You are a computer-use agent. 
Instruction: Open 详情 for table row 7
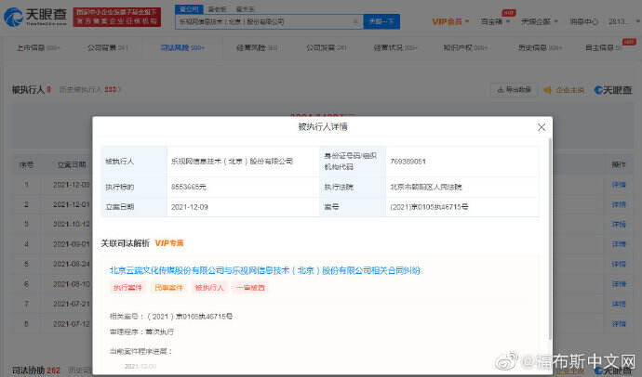[x=619, y=304]
